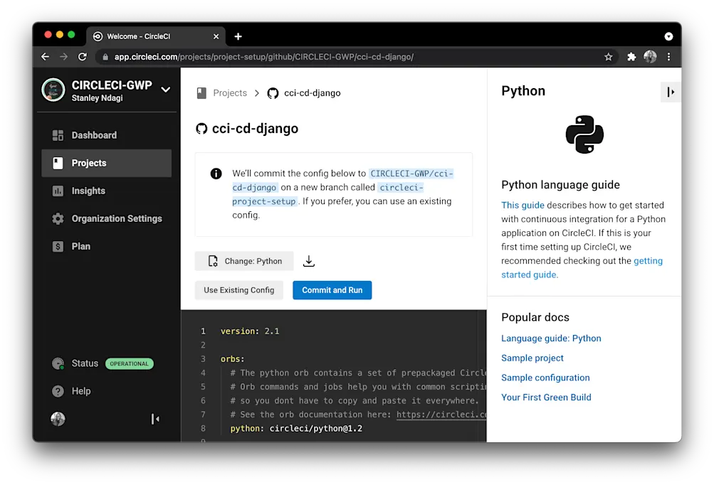Collapse the left navigation sidebar
This screenshot has height=485, width=714.
(x=156, y=419)
